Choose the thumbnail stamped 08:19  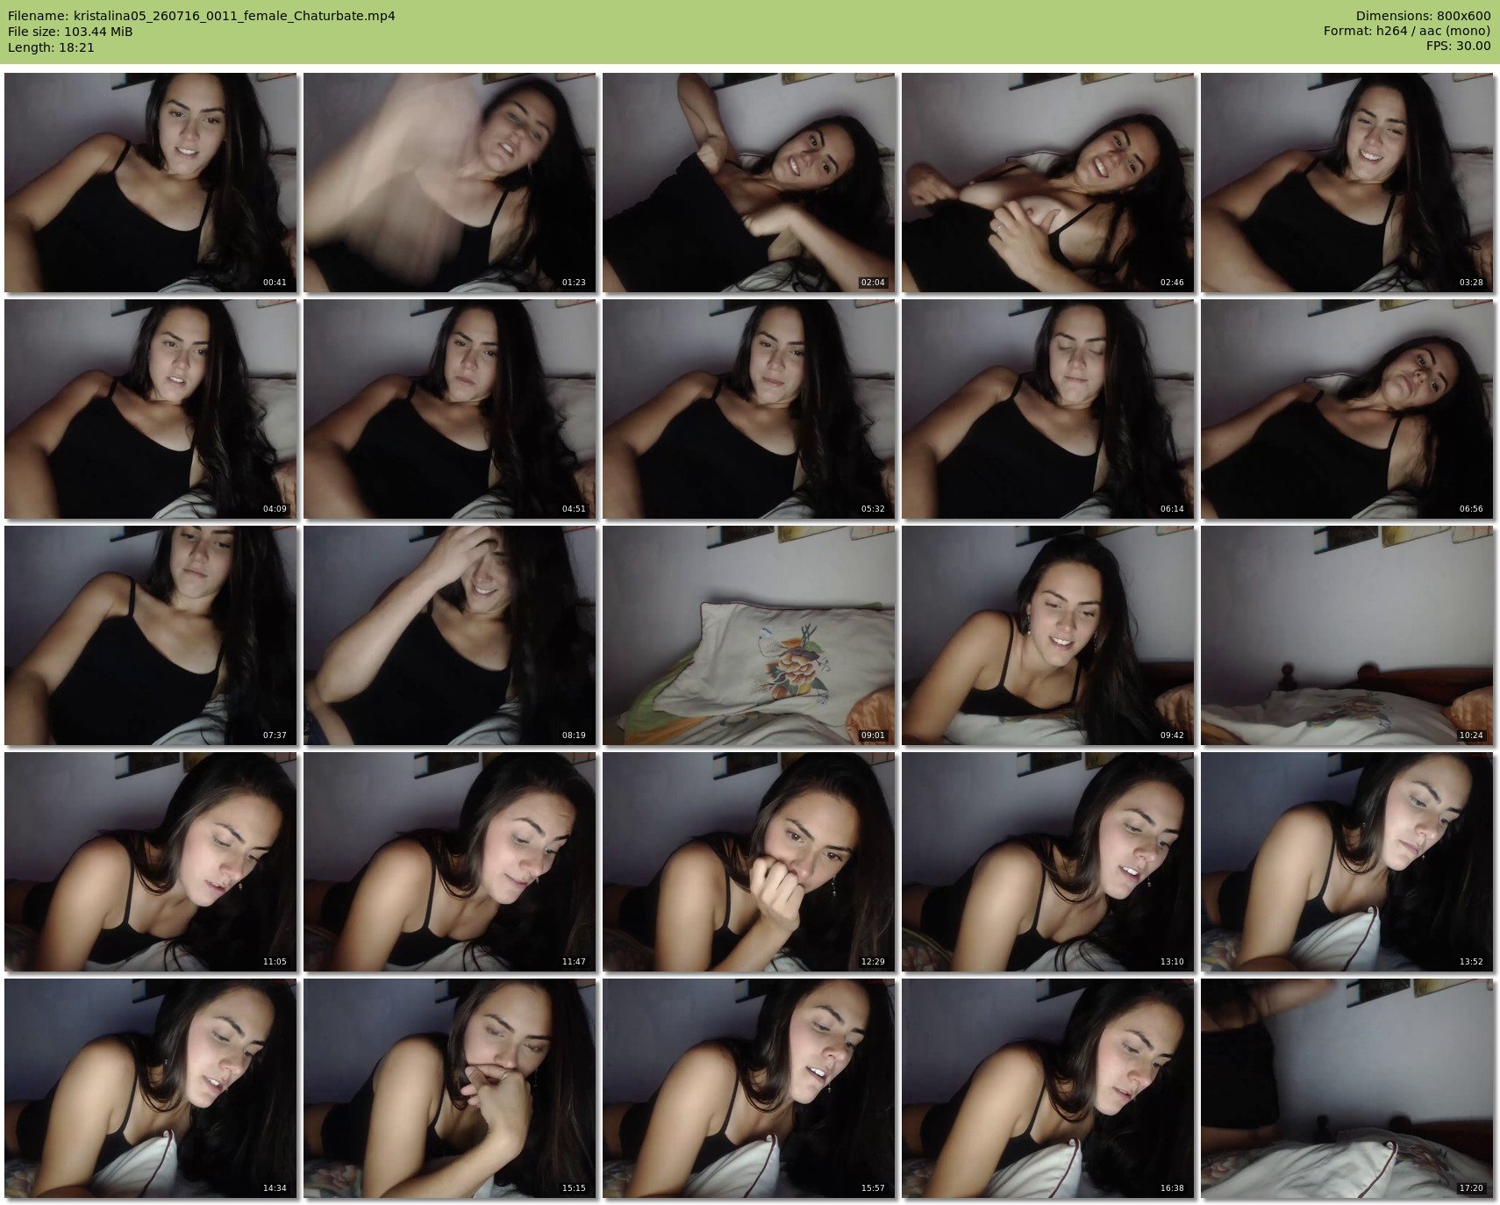[450, 635]
